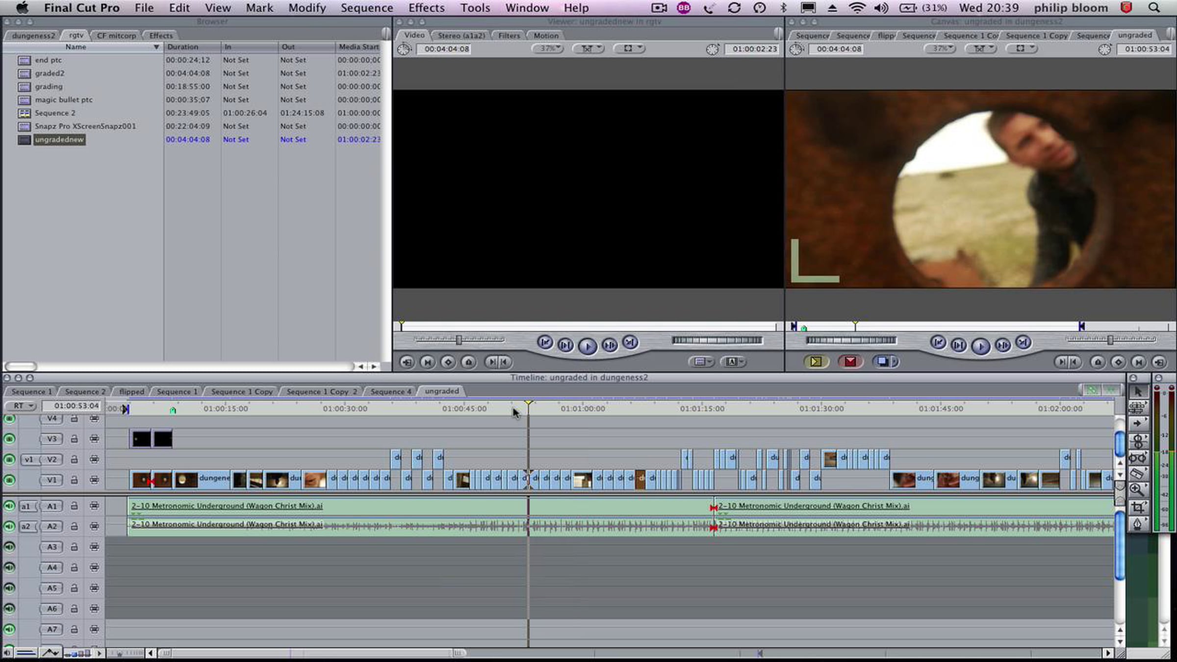Click Play In to Out in the Viewer
Screen dimensions: 1177x662
tap(565, 345)
